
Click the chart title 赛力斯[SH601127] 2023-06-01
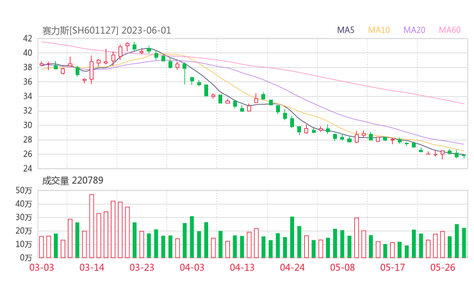click(106, 31)
